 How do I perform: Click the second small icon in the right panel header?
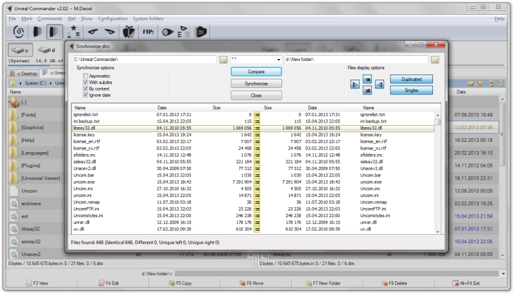click(x=479, y=83)
